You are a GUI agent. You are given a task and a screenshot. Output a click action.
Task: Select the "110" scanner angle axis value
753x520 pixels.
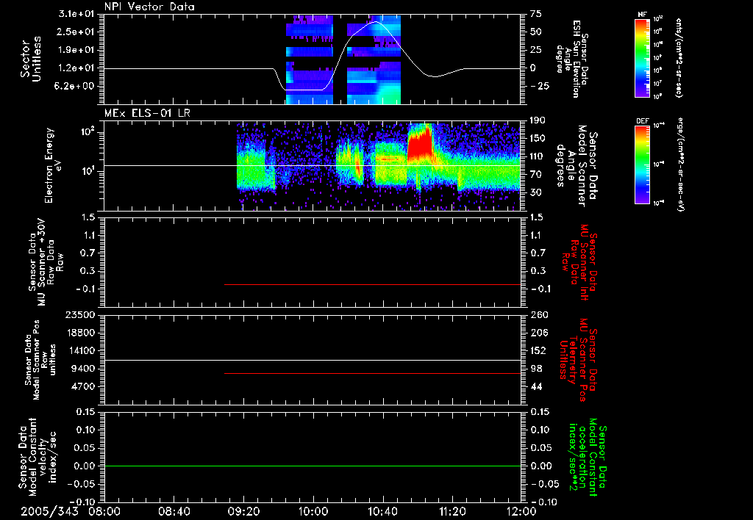(538, 156)
